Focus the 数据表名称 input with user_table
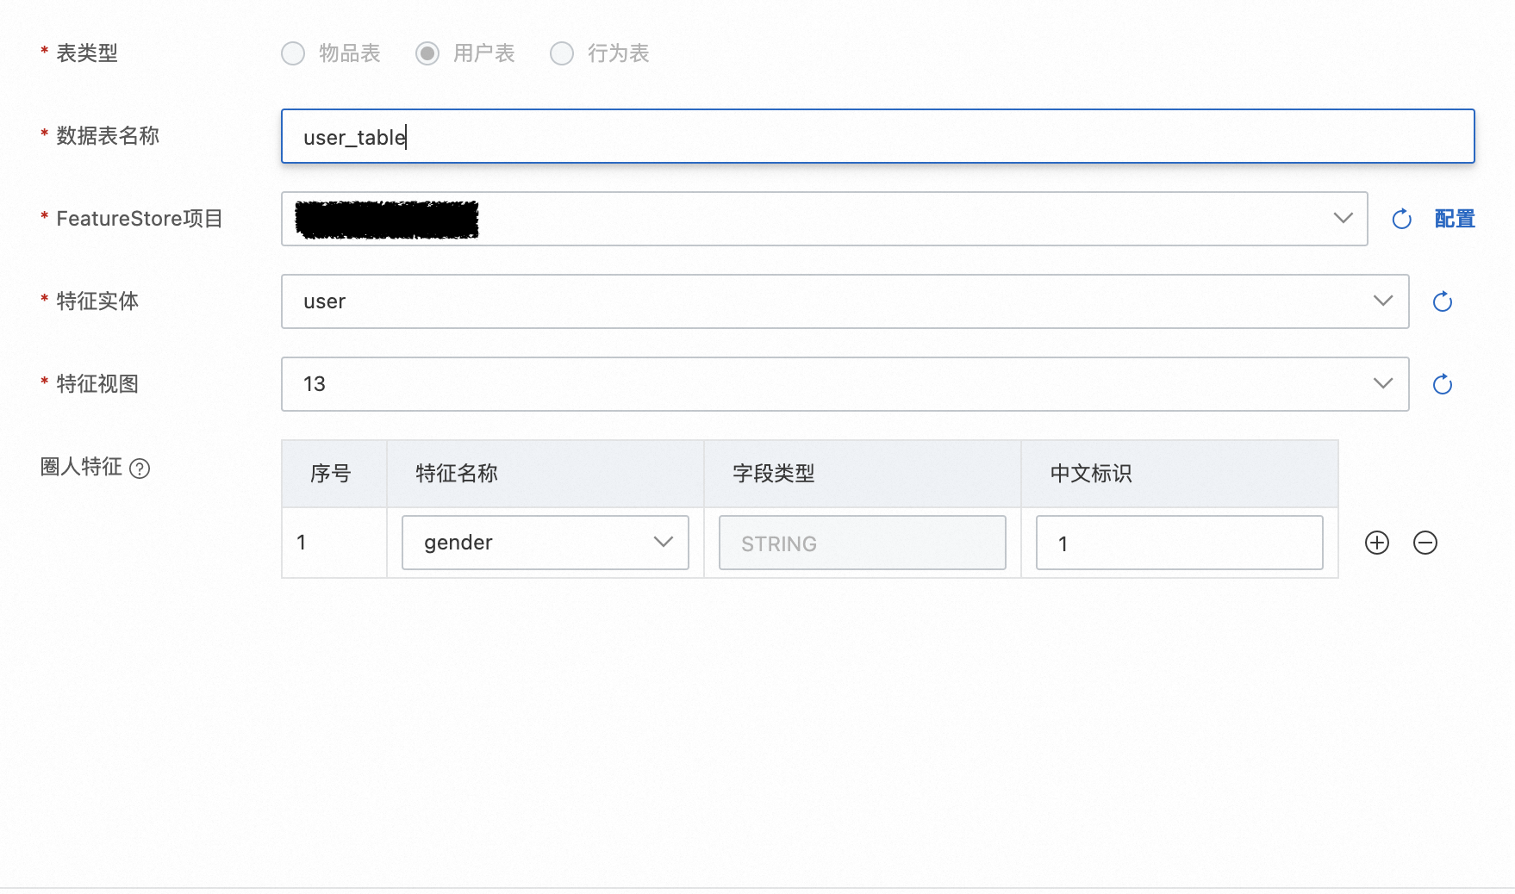 tap(877, 136)
